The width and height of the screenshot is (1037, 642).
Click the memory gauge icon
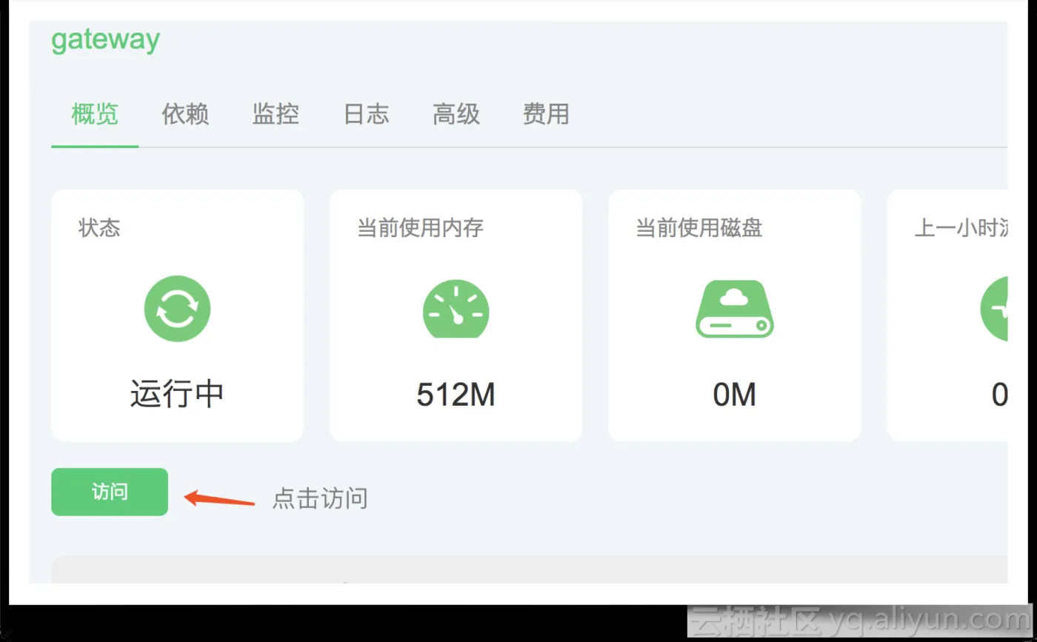click(x=456, y=309)
